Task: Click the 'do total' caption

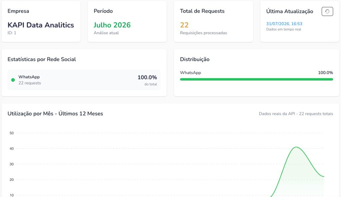Action: click(x=151, y=84)
